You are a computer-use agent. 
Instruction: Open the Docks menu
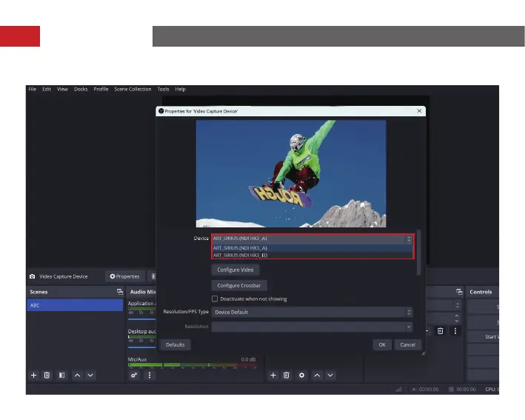pyautogui.click(x=81, y=90)
